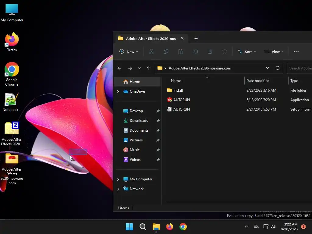Click address path Adobe After Effects 2020-nosware.com
Image resolution: width=312 pixels, height=234 pixels.
click(200, 68)
